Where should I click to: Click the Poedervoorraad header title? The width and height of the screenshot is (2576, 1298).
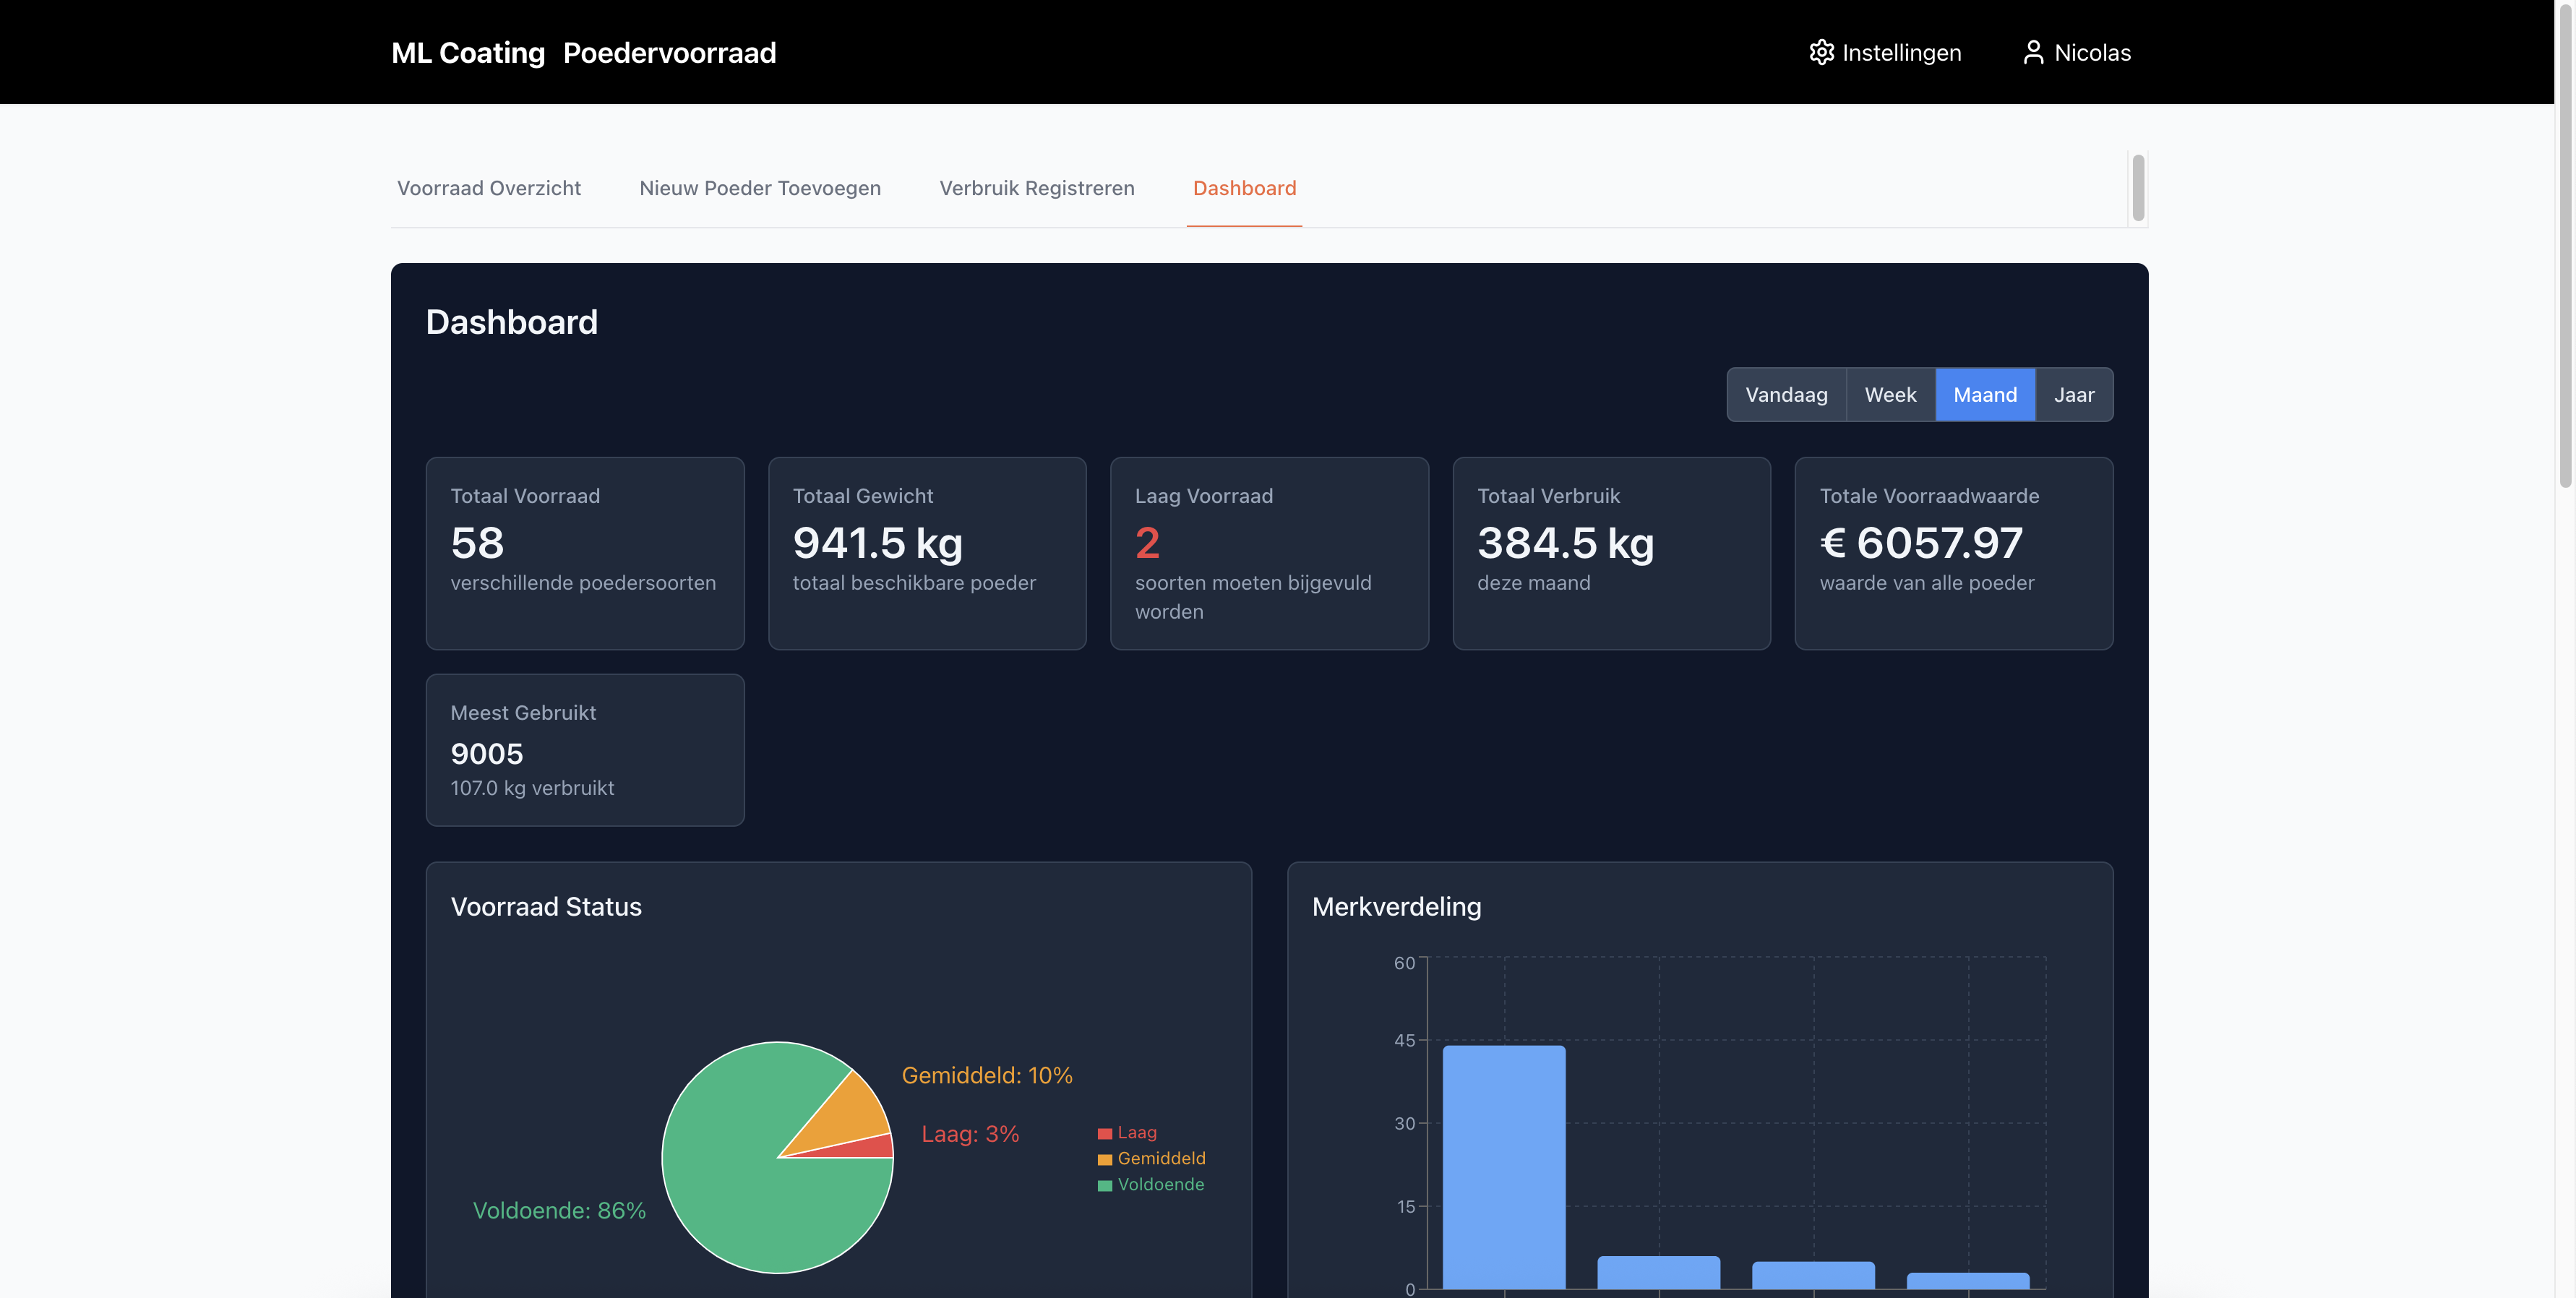pos(669,53)
